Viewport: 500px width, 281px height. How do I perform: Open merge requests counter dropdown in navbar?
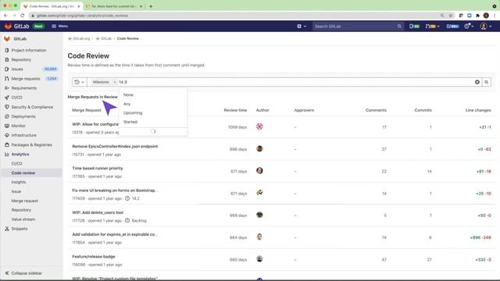432,26
